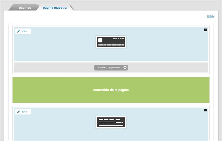Screen dimensions: 222x141
Task: Click the editar label in the footer block
Action: point(25,112)
